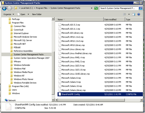Screen dimensions: 145x113
Task: Select the Windows Portable Devices folder
Action: [x=23, y=83]
